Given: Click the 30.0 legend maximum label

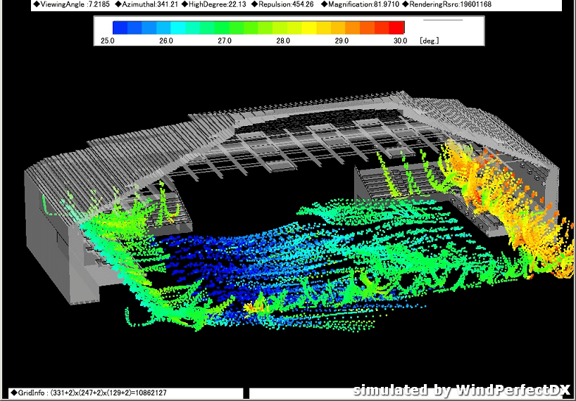Looking at the screenshot, I should click(399, 41).
